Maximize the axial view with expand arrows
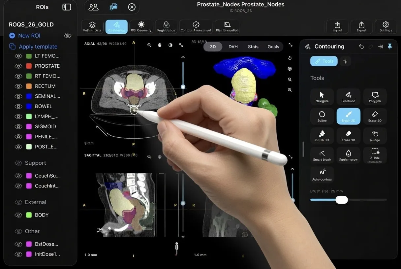The width and height of the screenshot is (401, 269). tap(181, 45)
